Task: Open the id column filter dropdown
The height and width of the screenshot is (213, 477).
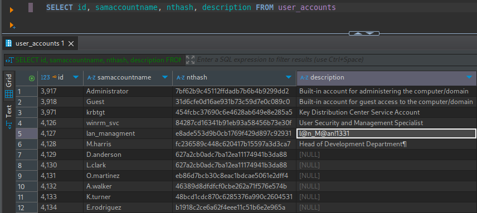Action: [x=76, y=77]
